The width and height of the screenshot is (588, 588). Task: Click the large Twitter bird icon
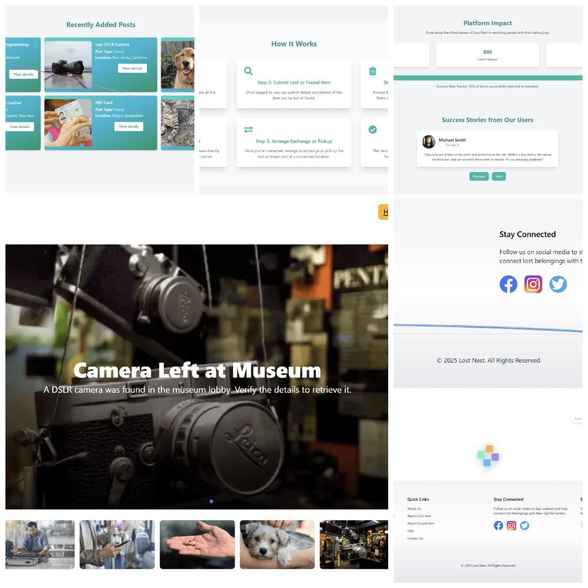[558, 284]
